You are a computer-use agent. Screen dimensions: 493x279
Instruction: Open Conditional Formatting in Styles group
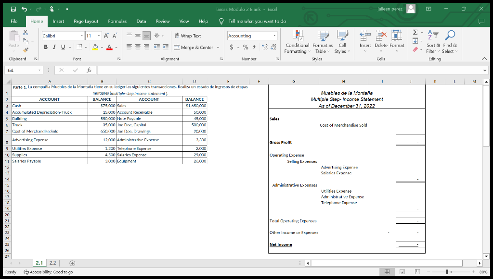point(297,42)
